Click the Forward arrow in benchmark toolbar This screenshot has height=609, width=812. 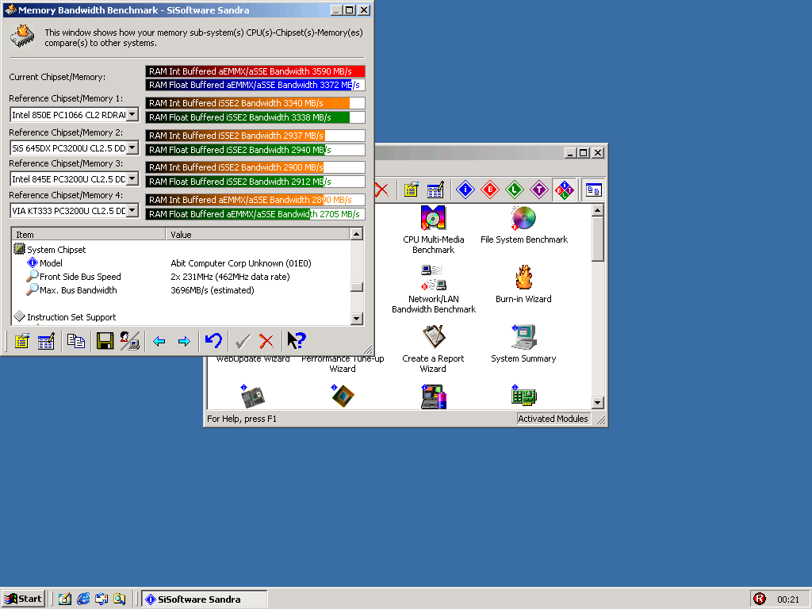pos(184,342)
